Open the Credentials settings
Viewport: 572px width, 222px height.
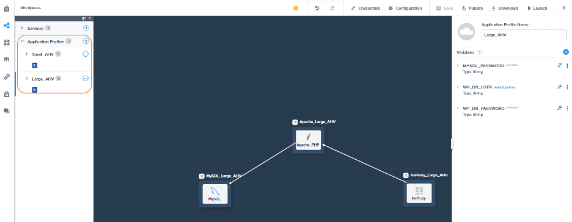(x=365, y=8)
